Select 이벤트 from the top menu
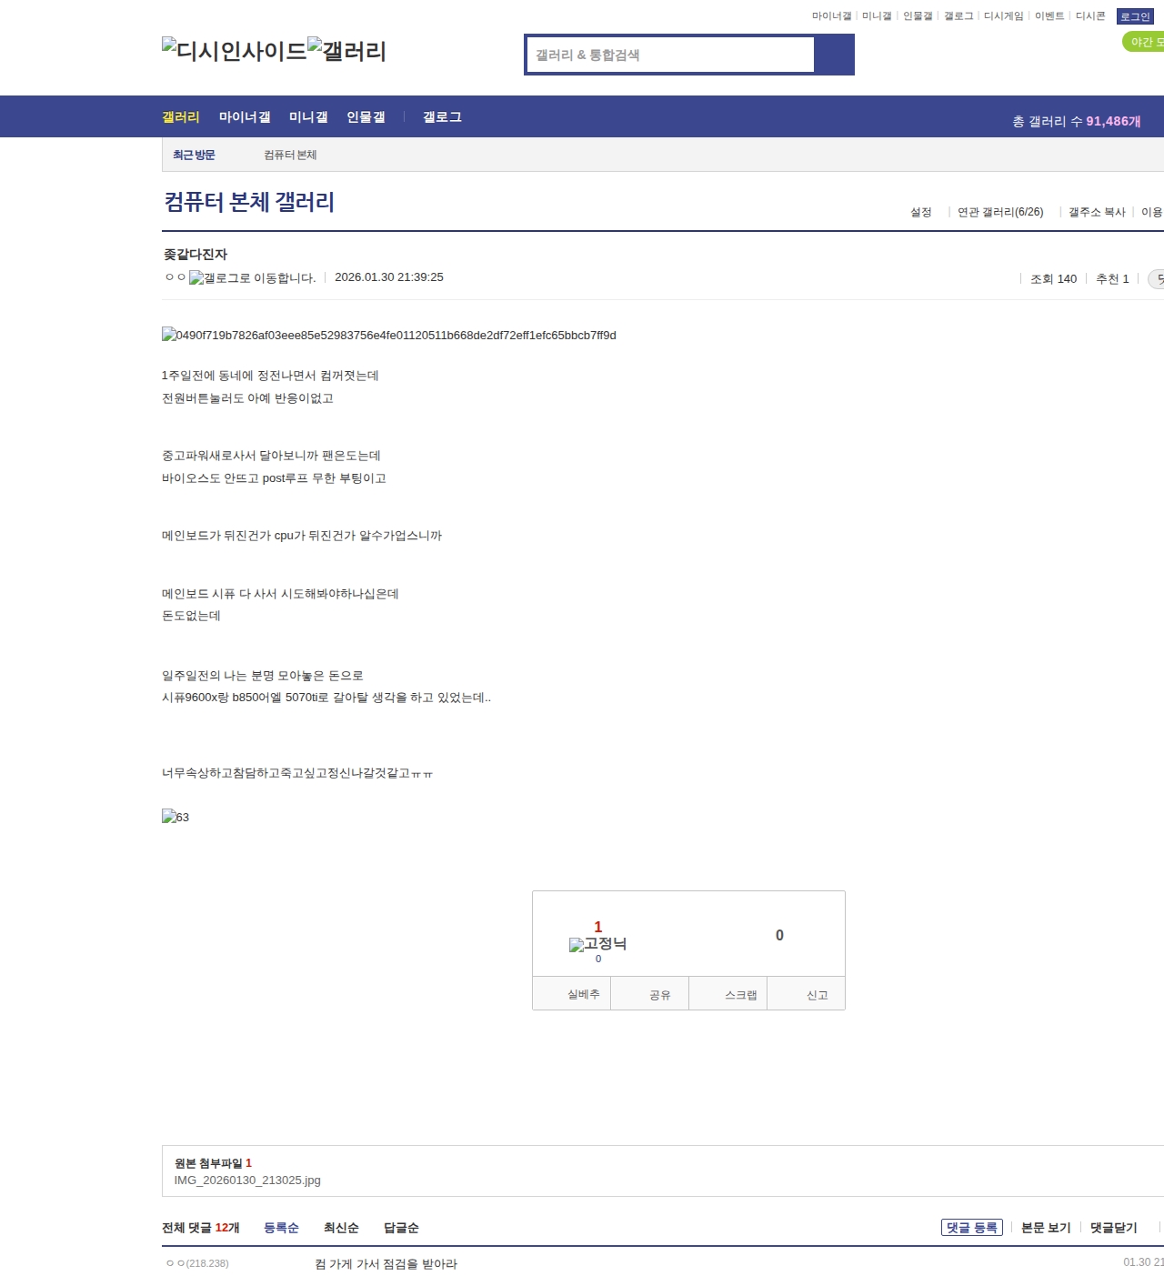This screenshot has width=1164, height=1276. coord(1048,15)
